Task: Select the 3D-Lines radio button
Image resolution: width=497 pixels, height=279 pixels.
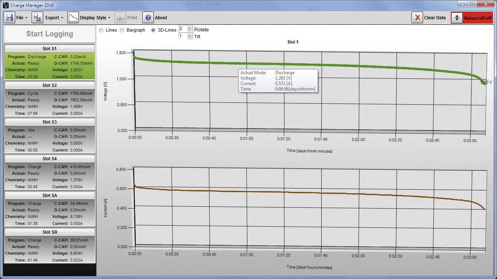Action: coord(153,30)
